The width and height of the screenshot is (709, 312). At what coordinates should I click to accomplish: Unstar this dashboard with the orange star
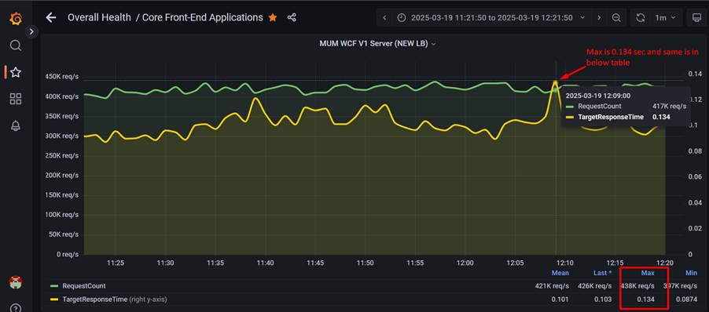[273, 17]
